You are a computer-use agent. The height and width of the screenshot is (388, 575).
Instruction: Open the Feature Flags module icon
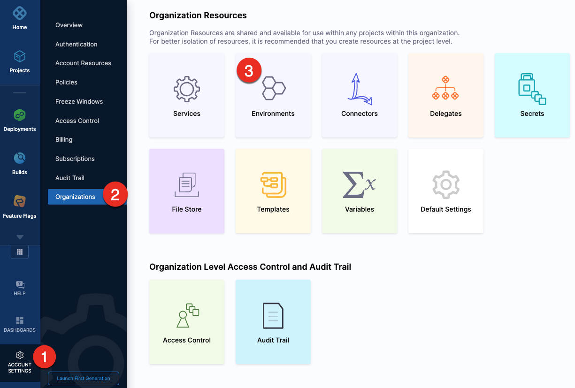coord(20,202)
